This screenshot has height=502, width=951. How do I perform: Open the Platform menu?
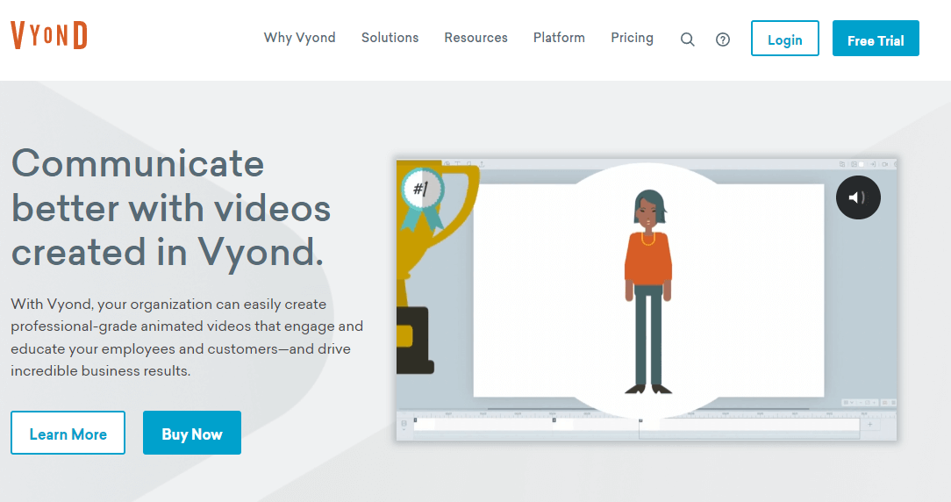point(559,38)
